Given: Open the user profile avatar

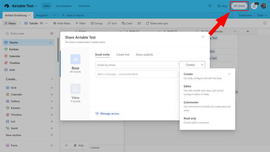Looking at the screenshot, I should (x=264, y=6).
